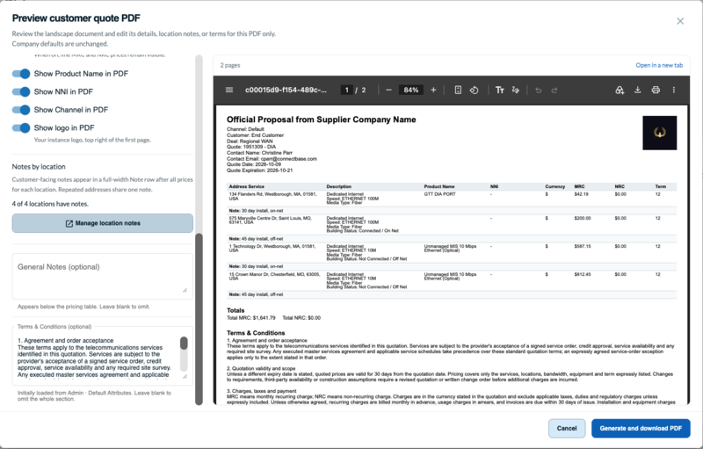Click 'Quote Expiration: 2026-10-21' line
The width and height of the screenshot is (703, 449).
coord(259,170)
